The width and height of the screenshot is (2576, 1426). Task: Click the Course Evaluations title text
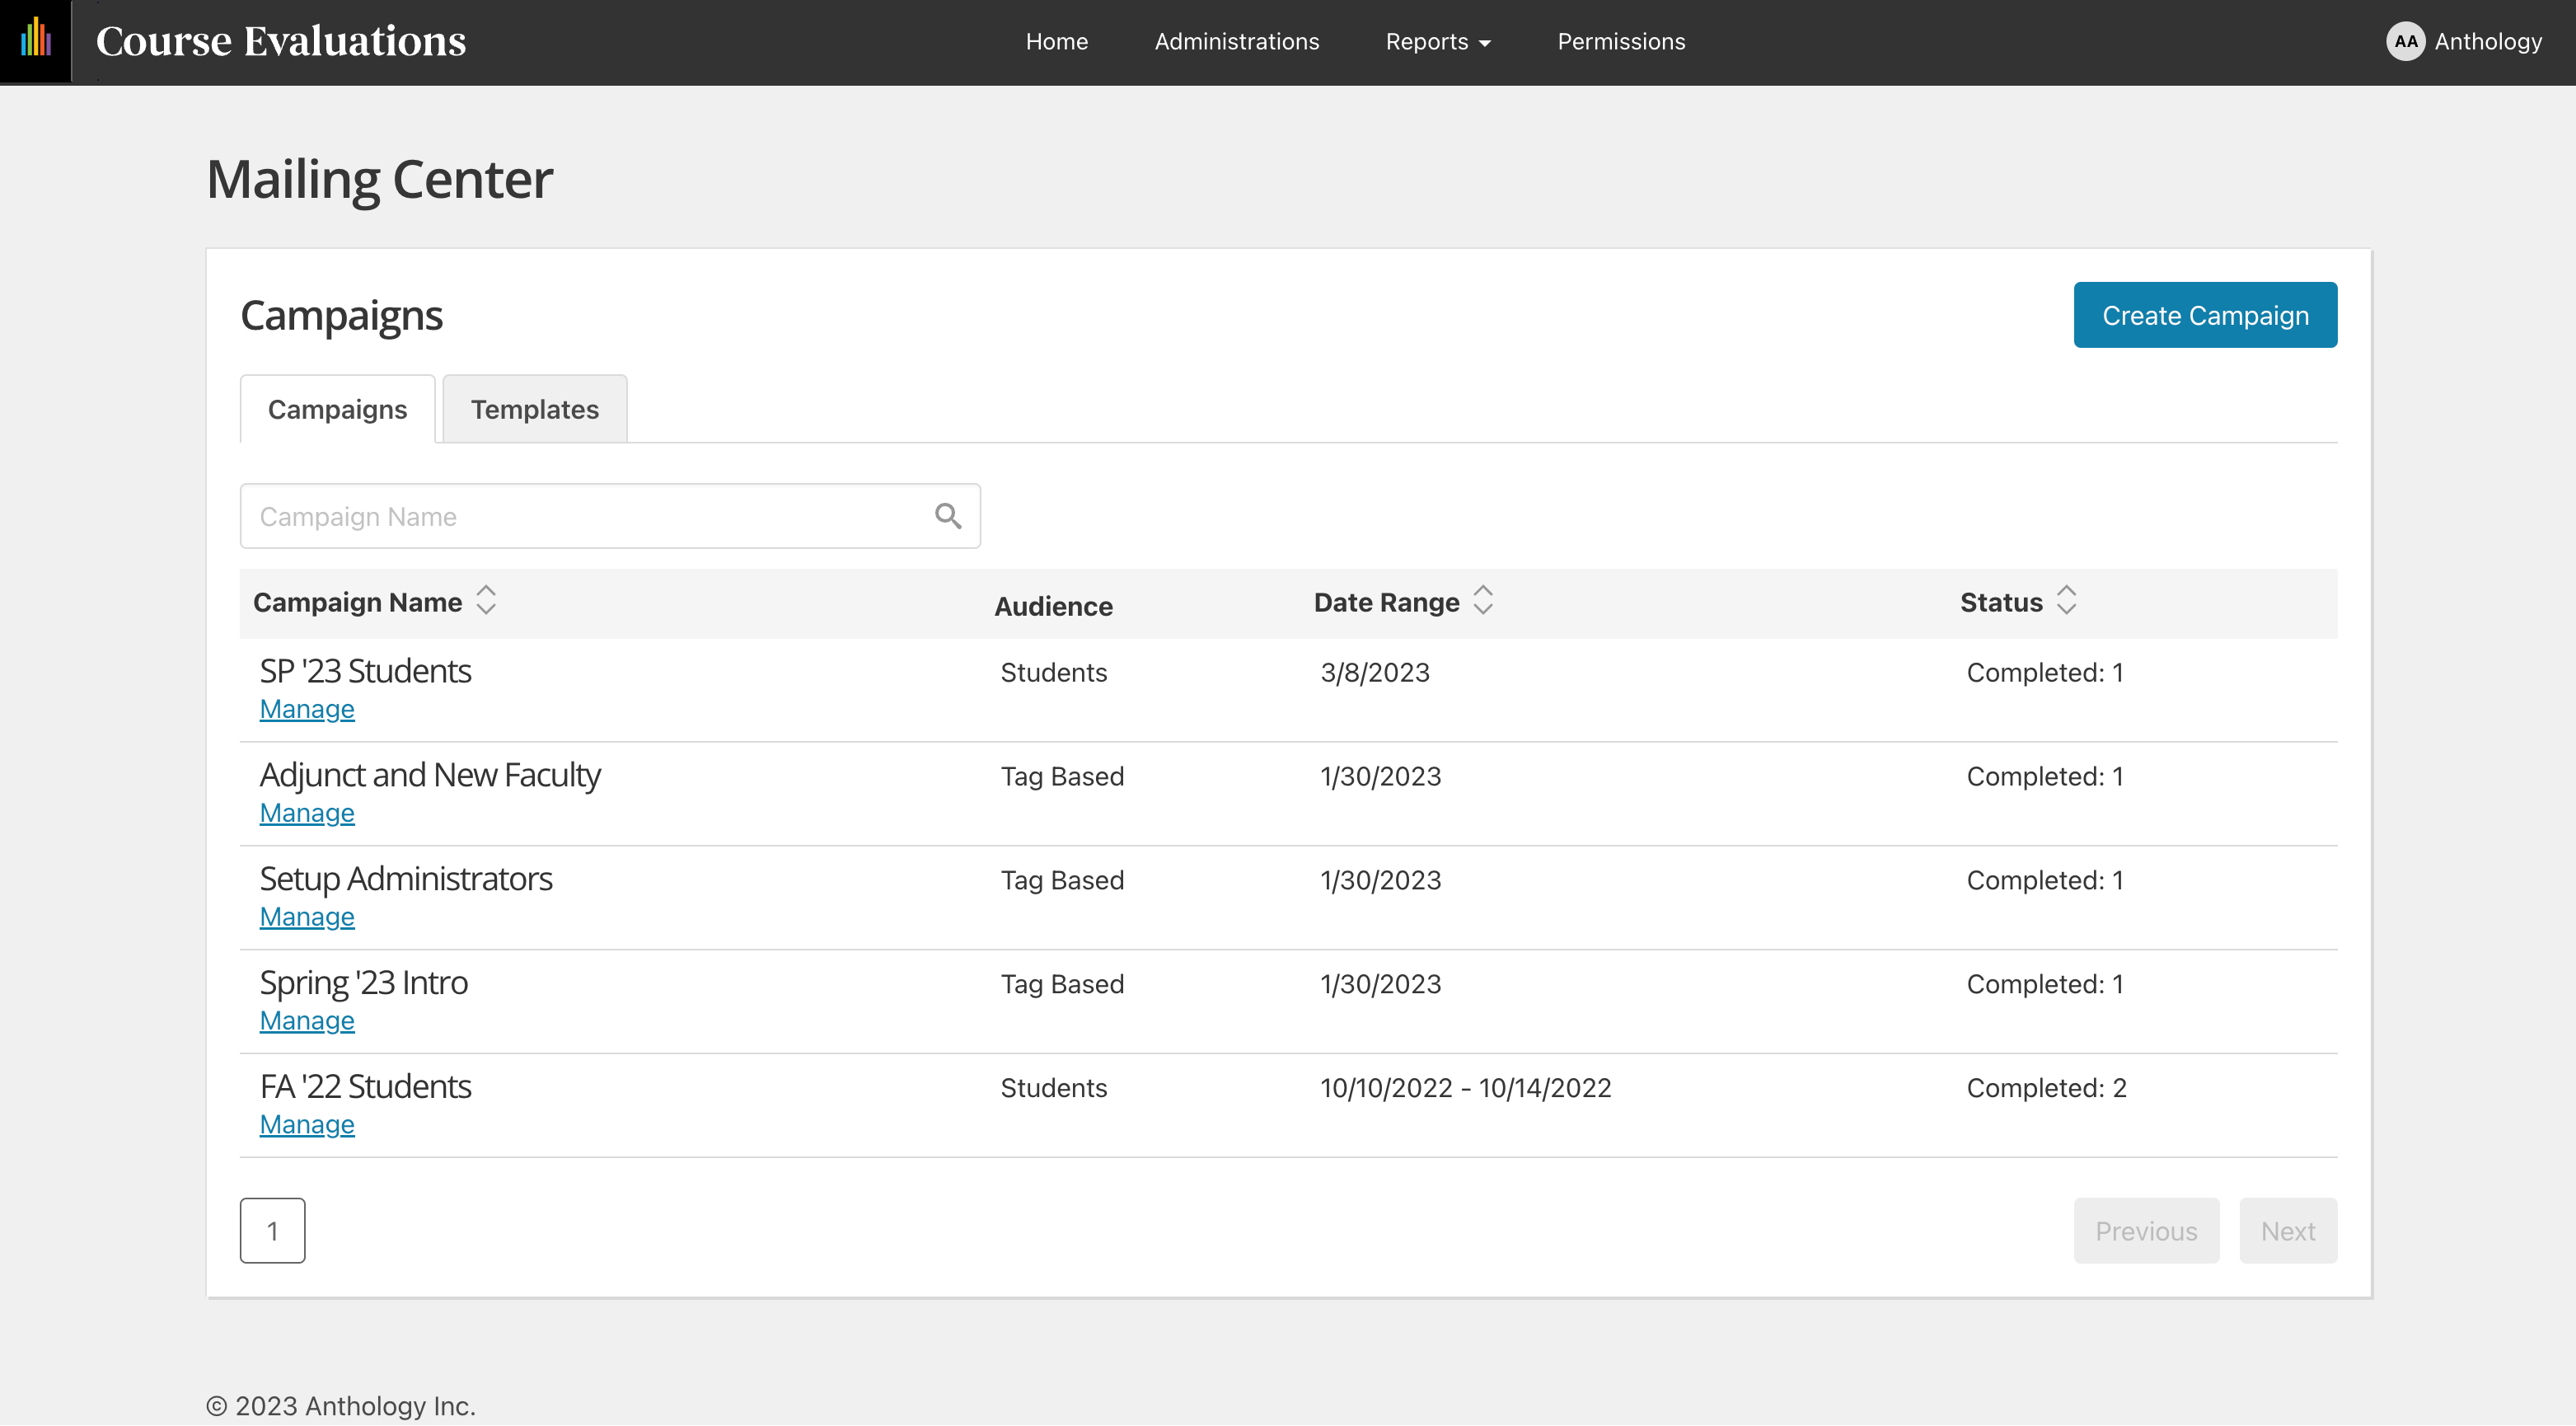281,41
